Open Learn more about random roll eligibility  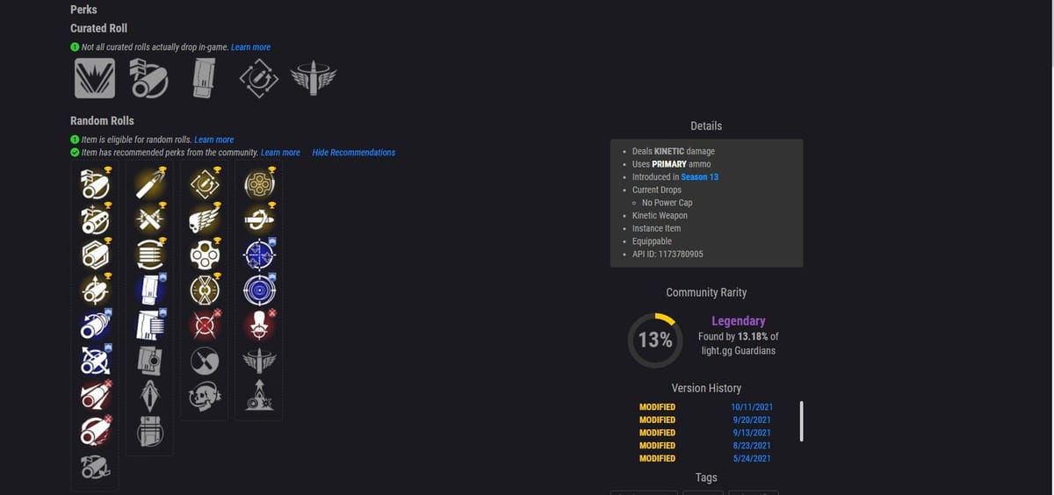tap(213, 140)
